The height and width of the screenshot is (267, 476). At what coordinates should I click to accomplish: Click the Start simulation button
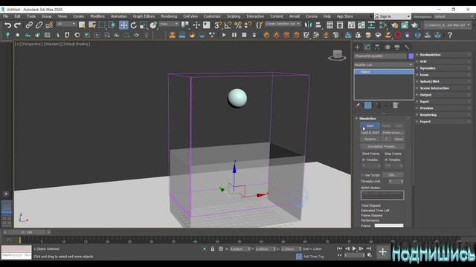[370, 125]
